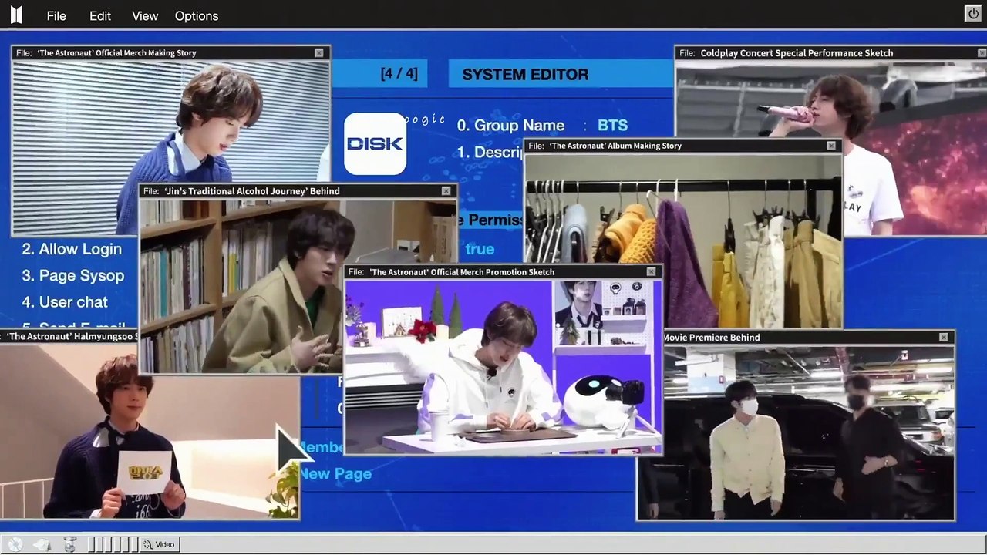987x555 pixels.
Task: Click the Video taskbar button
Action: (x=159, y=544)
